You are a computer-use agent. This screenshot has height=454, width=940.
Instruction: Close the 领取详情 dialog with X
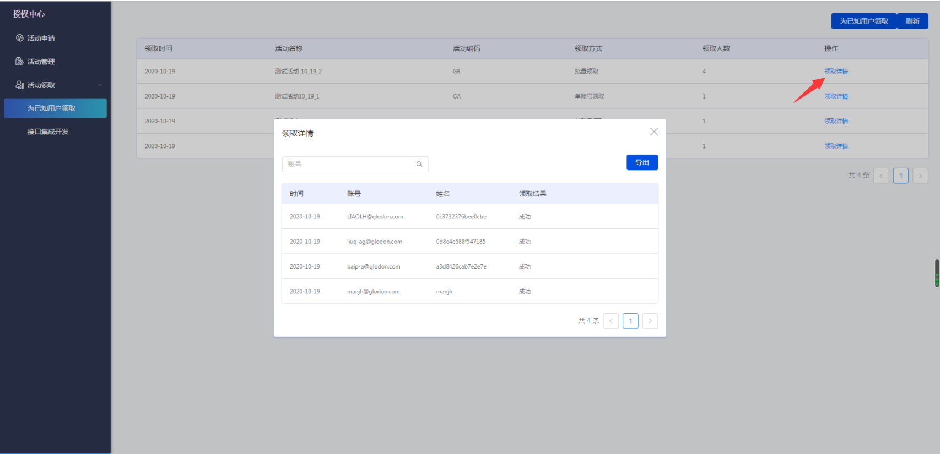[653, 132]
